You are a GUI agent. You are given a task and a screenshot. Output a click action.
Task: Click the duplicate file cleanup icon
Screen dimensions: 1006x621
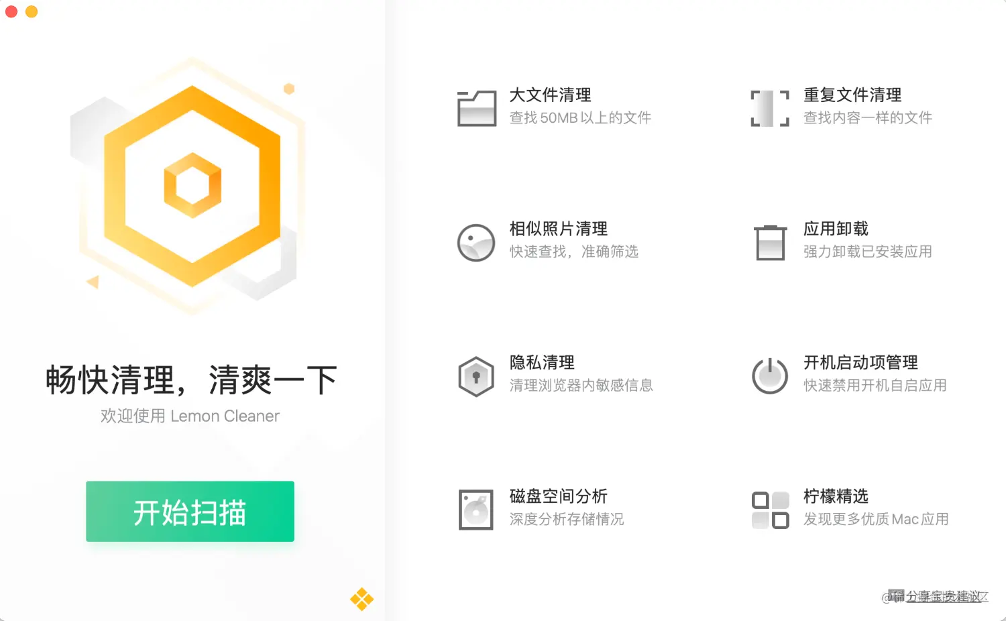770,108
